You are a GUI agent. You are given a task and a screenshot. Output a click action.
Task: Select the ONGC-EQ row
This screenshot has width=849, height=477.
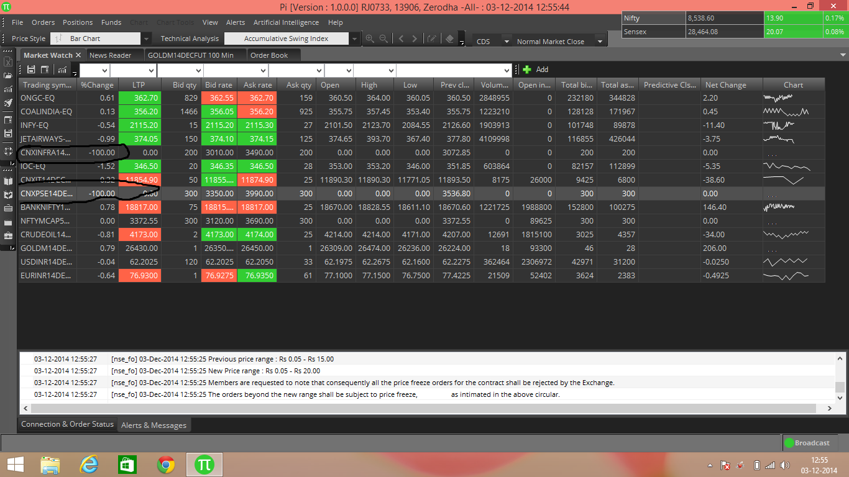(421, 98)
